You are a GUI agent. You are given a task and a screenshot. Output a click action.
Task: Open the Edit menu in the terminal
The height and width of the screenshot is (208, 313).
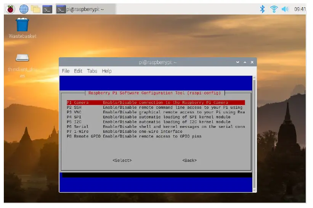coord(78,71)
